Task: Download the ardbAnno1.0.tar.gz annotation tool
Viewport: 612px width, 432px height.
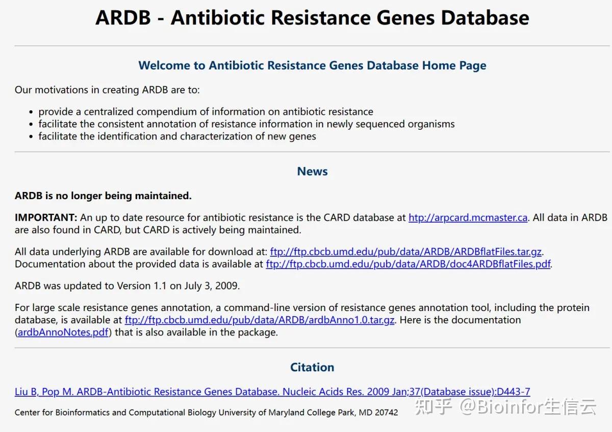Action: [x=259, y=320]
